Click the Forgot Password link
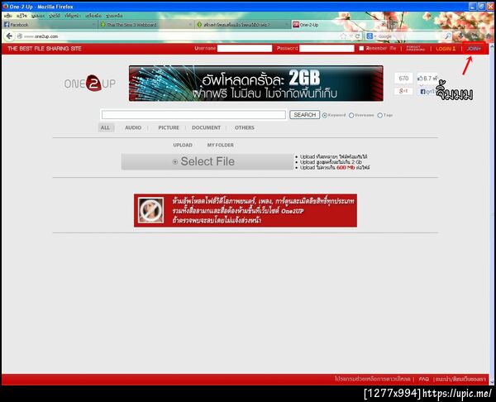Screen dimensions: 496x402 pos(416,49)
